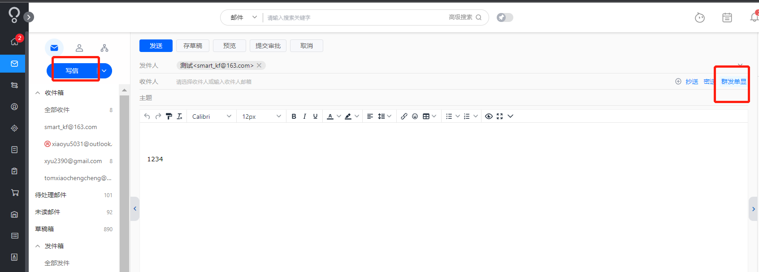This screenshot has width=759, height=272.
Task: Open the numbered list style dropdown
Action: click(476, 116)
